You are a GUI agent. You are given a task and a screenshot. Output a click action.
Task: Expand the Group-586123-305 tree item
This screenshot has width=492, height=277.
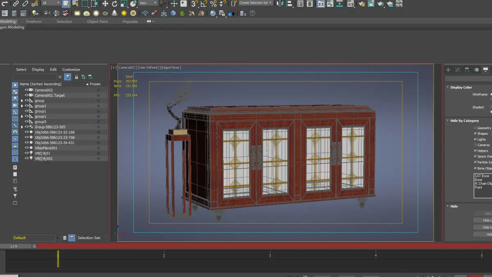click(22, 127)
